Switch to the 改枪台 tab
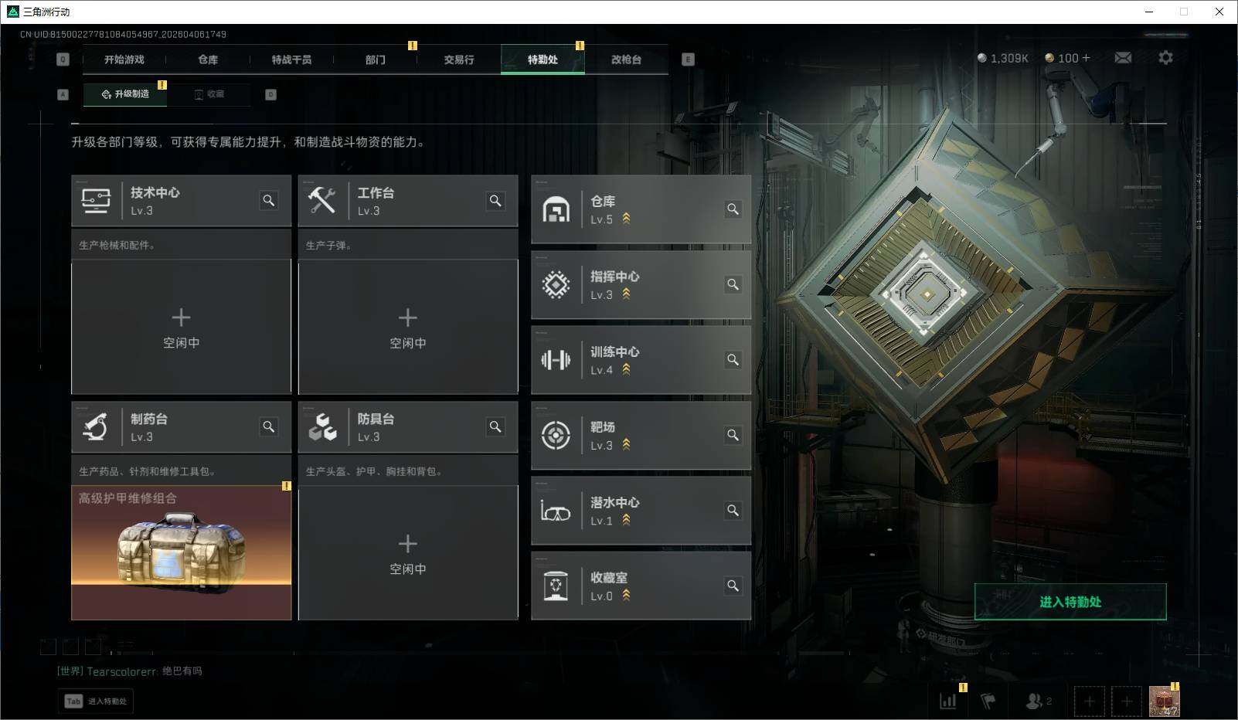This screenshot has width=1238, height=720. [x=626, y=59]
